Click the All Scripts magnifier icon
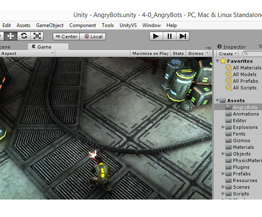Screen dimensions: 262x217 pos(229,87)
